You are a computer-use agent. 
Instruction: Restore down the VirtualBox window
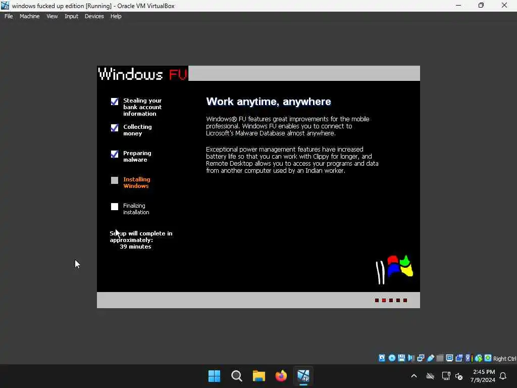pos(481,5)
